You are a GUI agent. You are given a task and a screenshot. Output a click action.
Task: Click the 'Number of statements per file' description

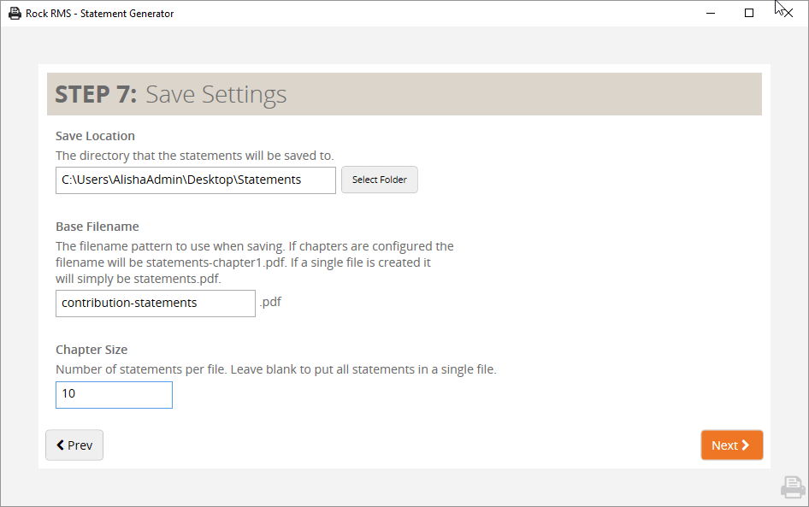tap(276, 370)
